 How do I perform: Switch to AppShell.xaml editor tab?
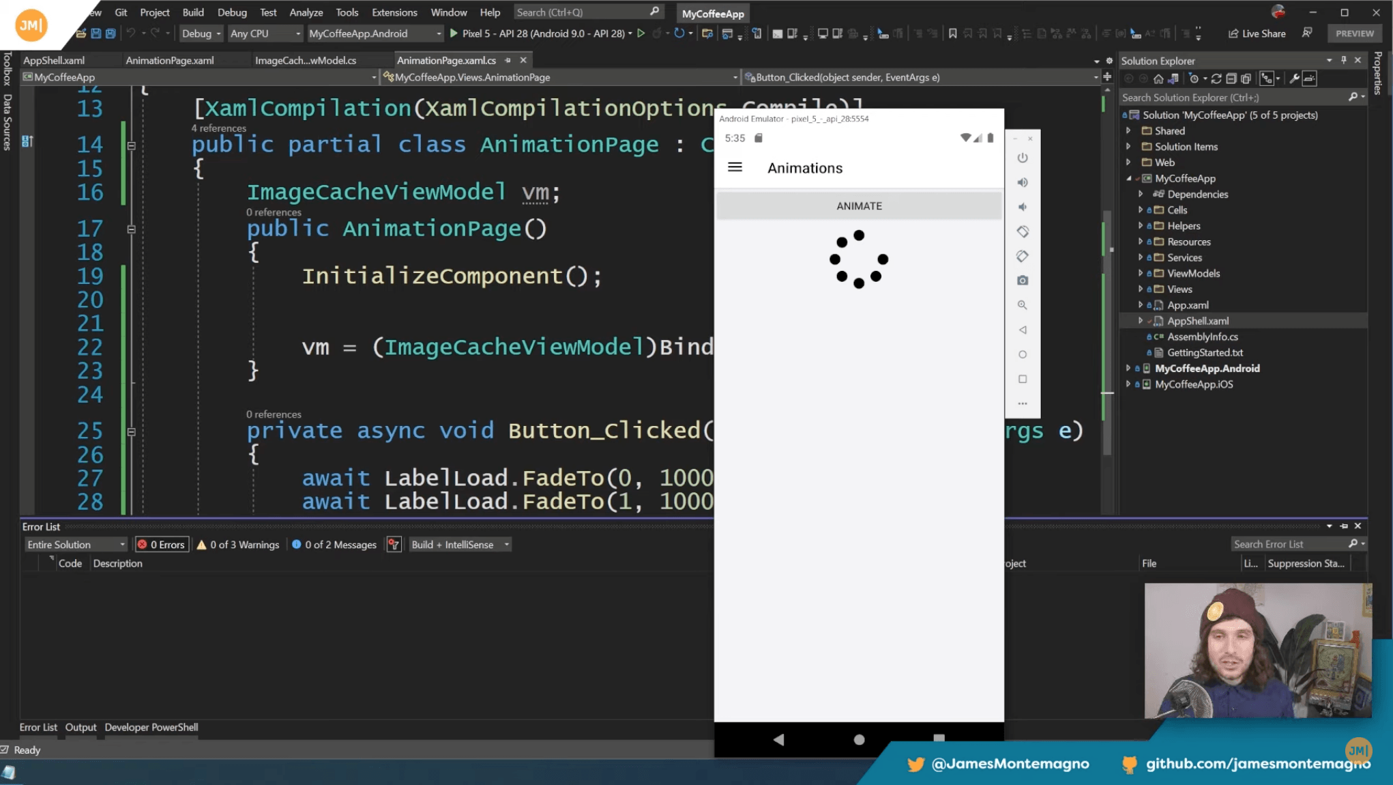[54, 60]
